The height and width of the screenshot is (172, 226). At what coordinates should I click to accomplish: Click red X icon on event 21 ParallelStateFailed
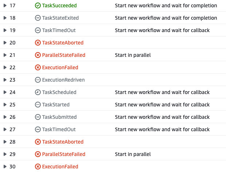(38, 55)
